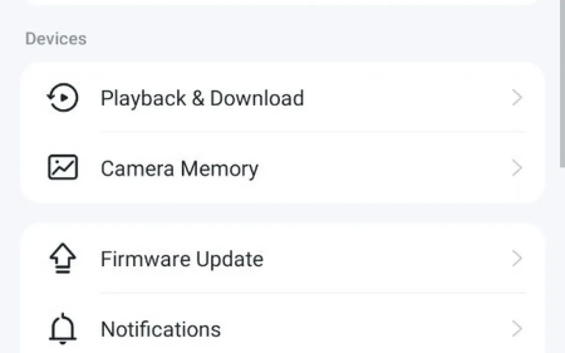Click the arrow next to Notifications

[517, 328]
